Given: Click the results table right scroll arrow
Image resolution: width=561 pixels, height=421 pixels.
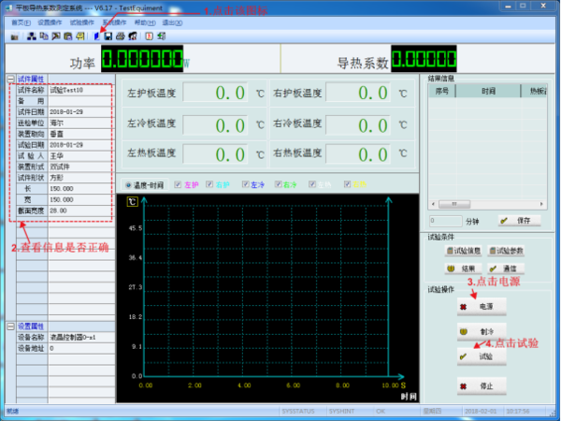Looking at the screenshot, I should tap(541, 204).
